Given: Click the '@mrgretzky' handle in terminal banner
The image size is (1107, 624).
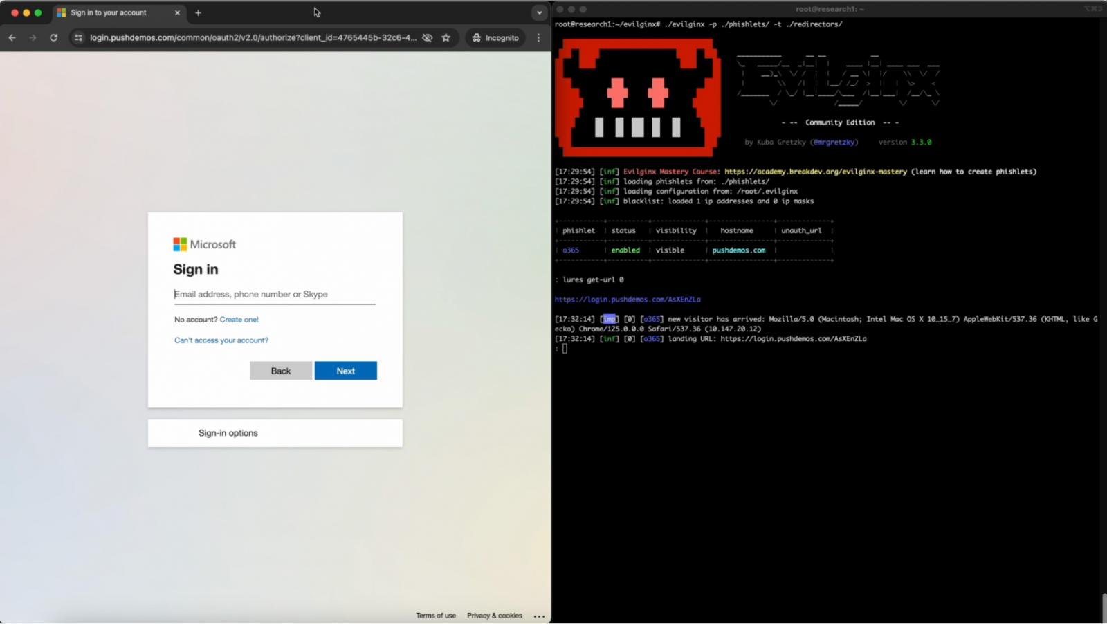Looking at the screenshot, I should tap(836, 142).
